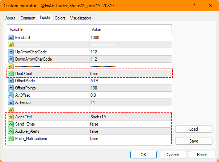Image resolution: width=219 pixels, height=162 pixels.
Task: Save inputs with the Save button
Action: tap(194, 141)
